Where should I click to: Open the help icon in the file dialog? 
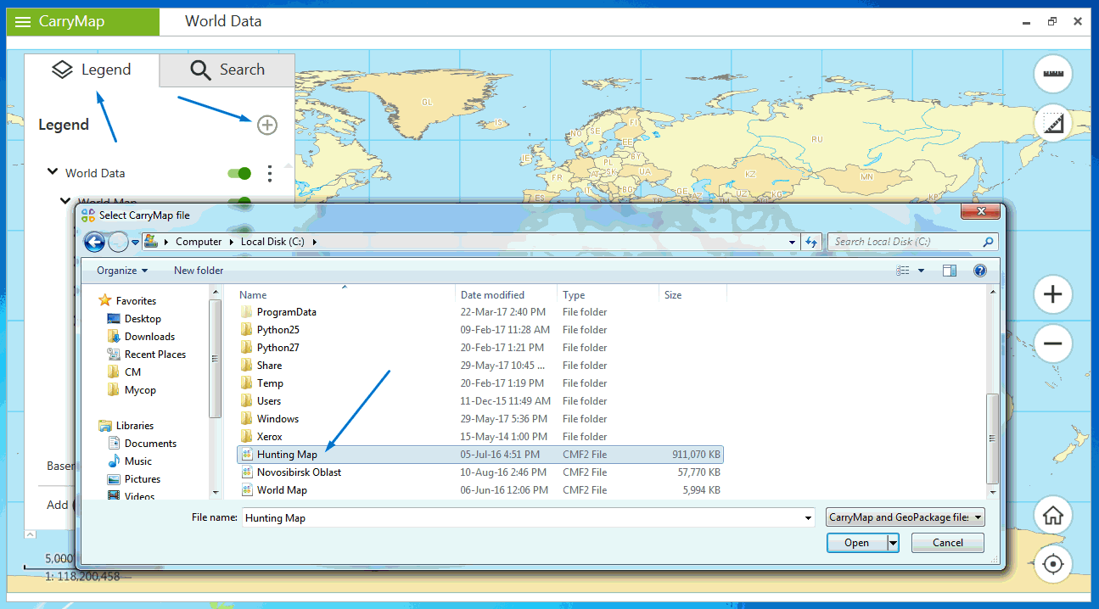(980, 270)
